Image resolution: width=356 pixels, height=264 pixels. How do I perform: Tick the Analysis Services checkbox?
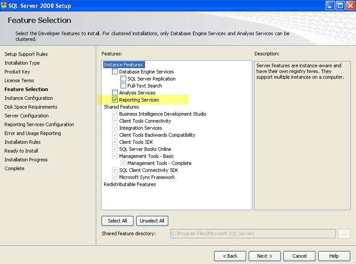point(115,93)
